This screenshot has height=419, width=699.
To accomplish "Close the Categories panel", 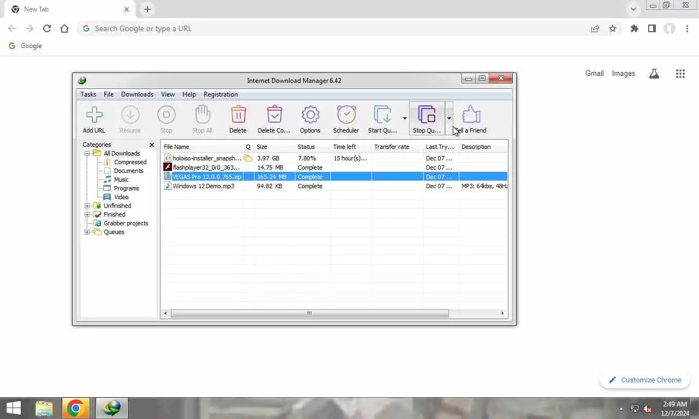I will 152,145.
